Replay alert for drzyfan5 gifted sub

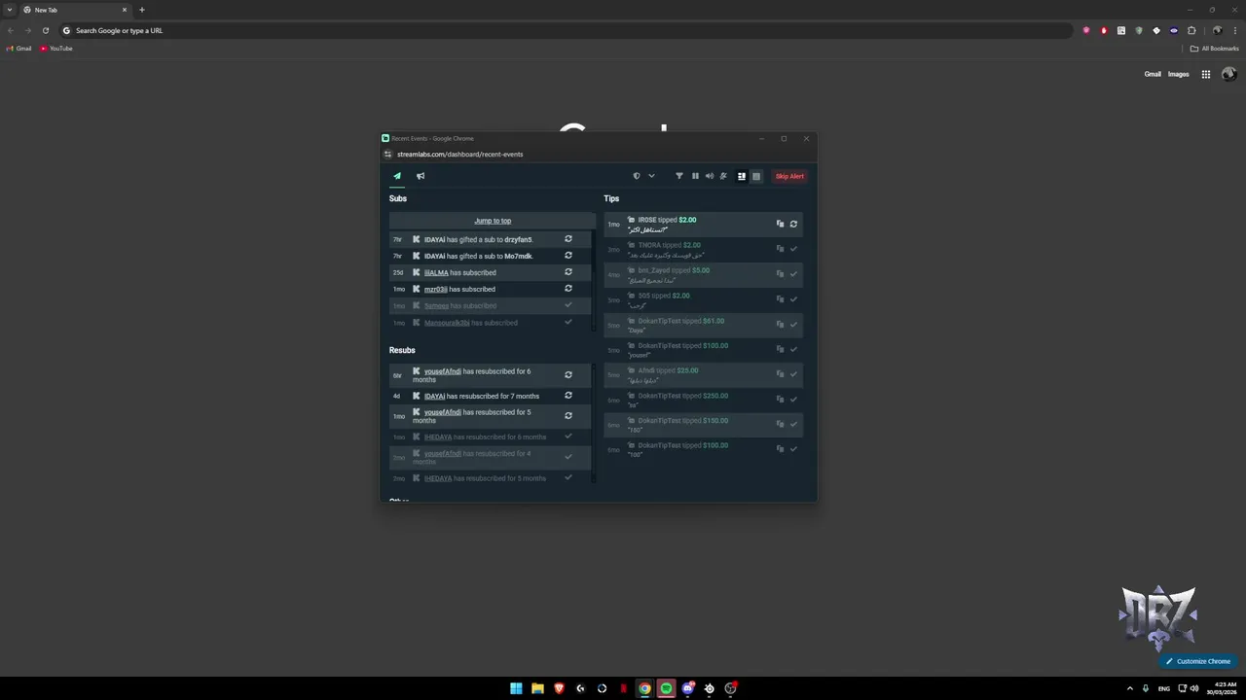click(568, 239)
